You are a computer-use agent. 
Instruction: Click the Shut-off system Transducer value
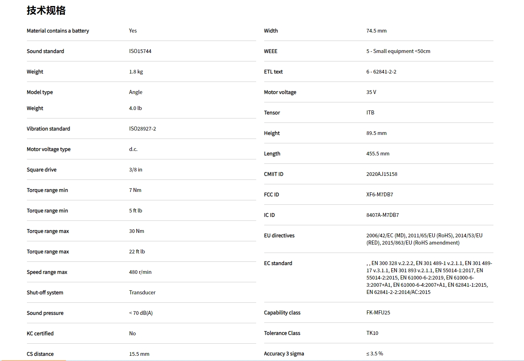142,293
